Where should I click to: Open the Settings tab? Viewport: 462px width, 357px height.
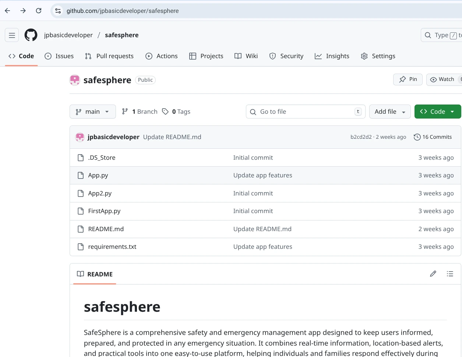coord(378,56)
